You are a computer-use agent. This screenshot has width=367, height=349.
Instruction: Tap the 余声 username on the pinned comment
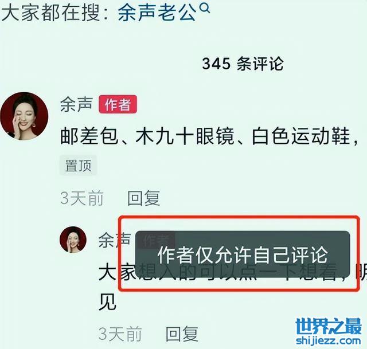point(76,104)
